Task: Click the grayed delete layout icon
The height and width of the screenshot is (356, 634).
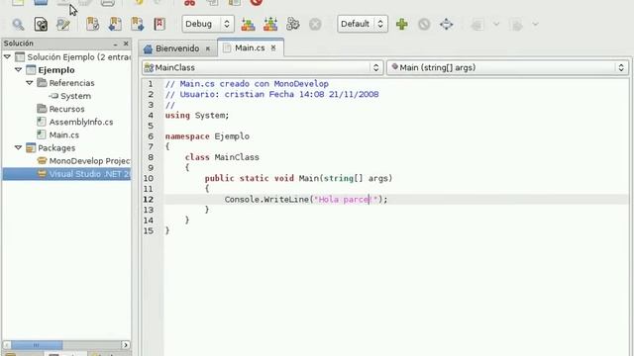Action: coord(424,25)
